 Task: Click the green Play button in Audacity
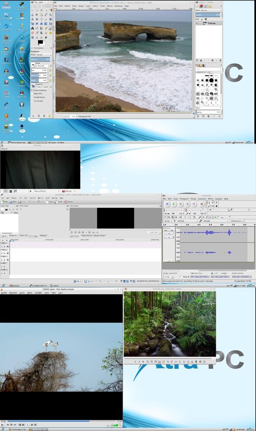174,204
